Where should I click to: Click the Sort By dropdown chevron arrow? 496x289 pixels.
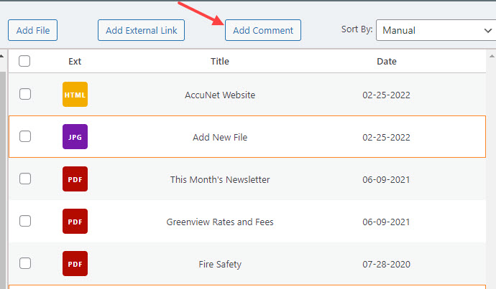pos(488,31)
